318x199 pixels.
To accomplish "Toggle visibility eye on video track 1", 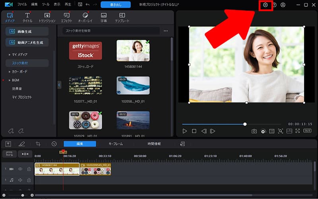I will (20, 169).
